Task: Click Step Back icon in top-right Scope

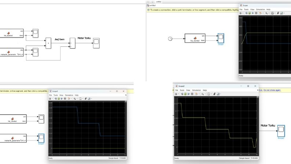Action: pyautogui.click(x=246, y=13)
